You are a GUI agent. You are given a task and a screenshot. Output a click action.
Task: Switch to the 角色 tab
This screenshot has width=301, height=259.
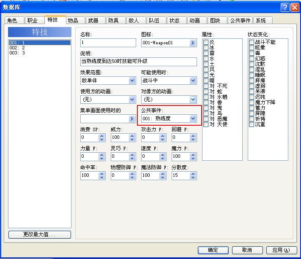[14, 20]
